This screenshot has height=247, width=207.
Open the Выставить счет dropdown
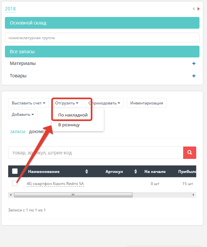click(x=28, y=103)
